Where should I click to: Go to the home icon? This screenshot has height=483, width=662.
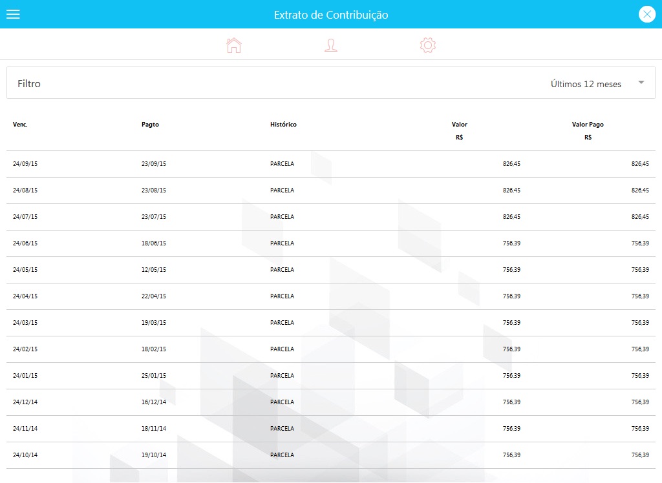click(x=233, y=45)
